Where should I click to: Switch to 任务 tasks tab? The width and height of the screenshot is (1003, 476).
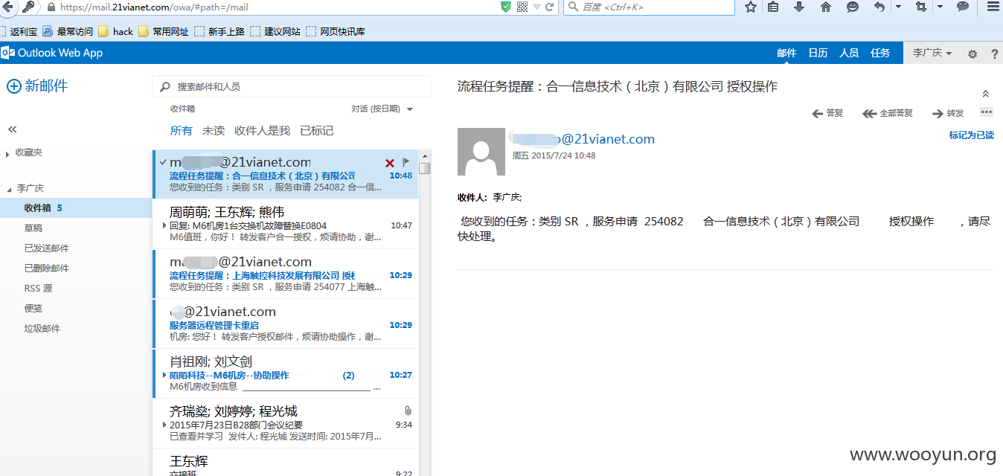click(880, 54)
